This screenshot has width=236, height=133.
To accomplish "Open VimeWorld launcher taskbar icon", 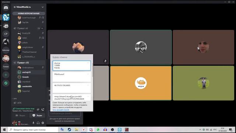I will [x=119, y=130].
